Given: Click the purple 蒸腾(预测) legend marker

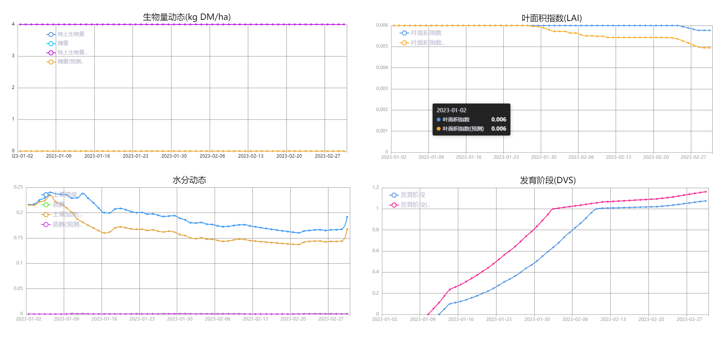Looking at the screenshot, I should click(x=46, y=224).
